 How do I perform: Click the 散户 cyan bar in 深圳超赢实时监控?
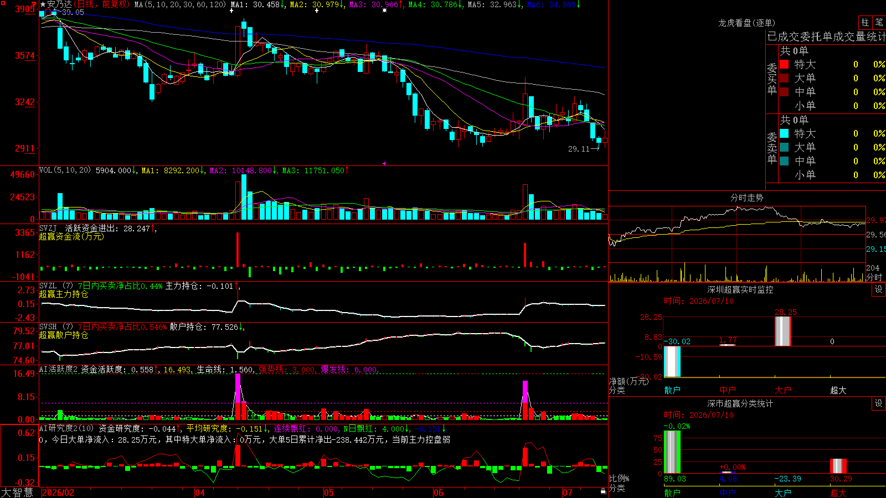pyautogui.click(x=672, y=362)
